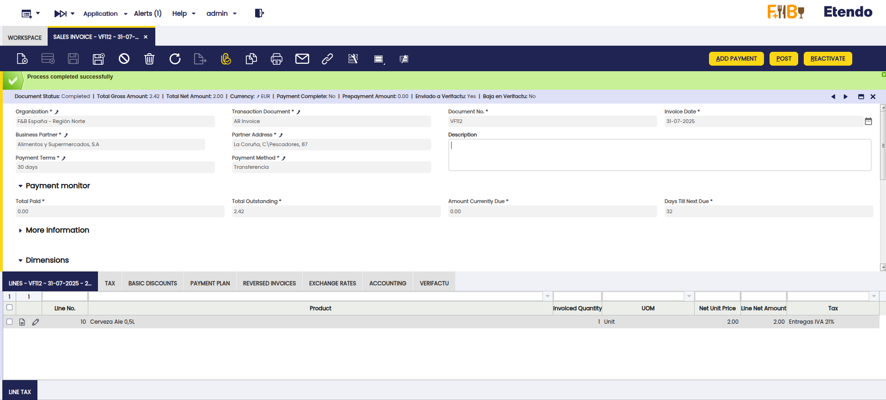Expand the More Information section
This screenshot has width=886, height=400.
click(20, 230)
